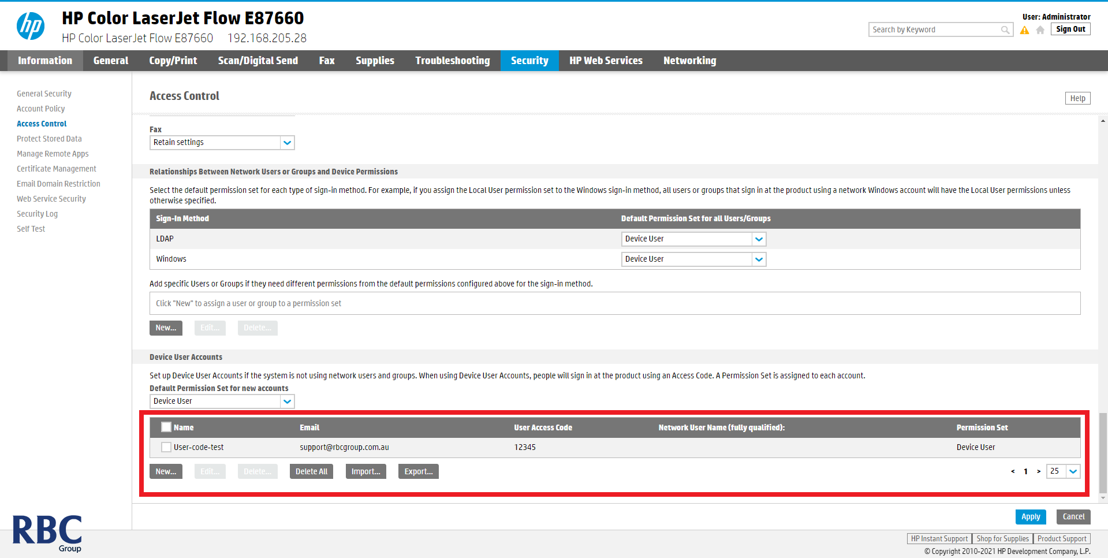
Task: Open the rows-per-page 25 dropdown
Action: pos(1073,471)
